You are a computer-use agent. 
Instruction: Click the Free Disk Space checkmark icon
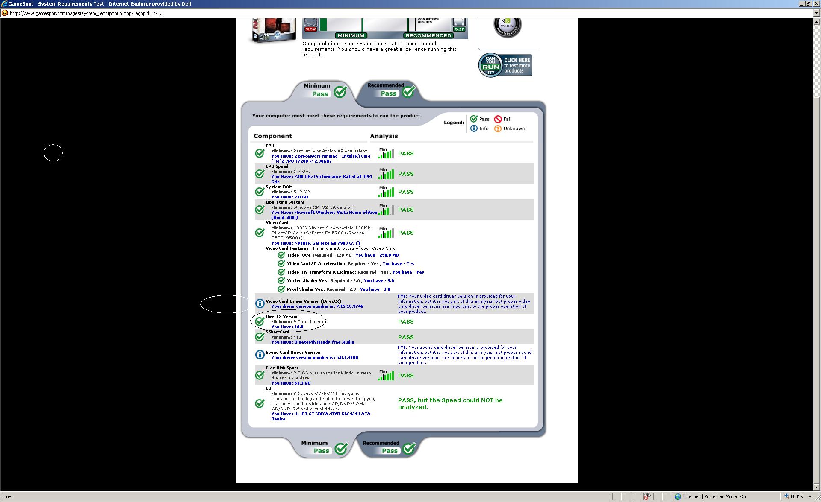pos(260,375)
